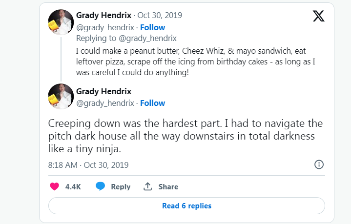Click the top Grady Hendrix display name
The height and width of the screenshot is (224, 351).
tap(104, 16)
